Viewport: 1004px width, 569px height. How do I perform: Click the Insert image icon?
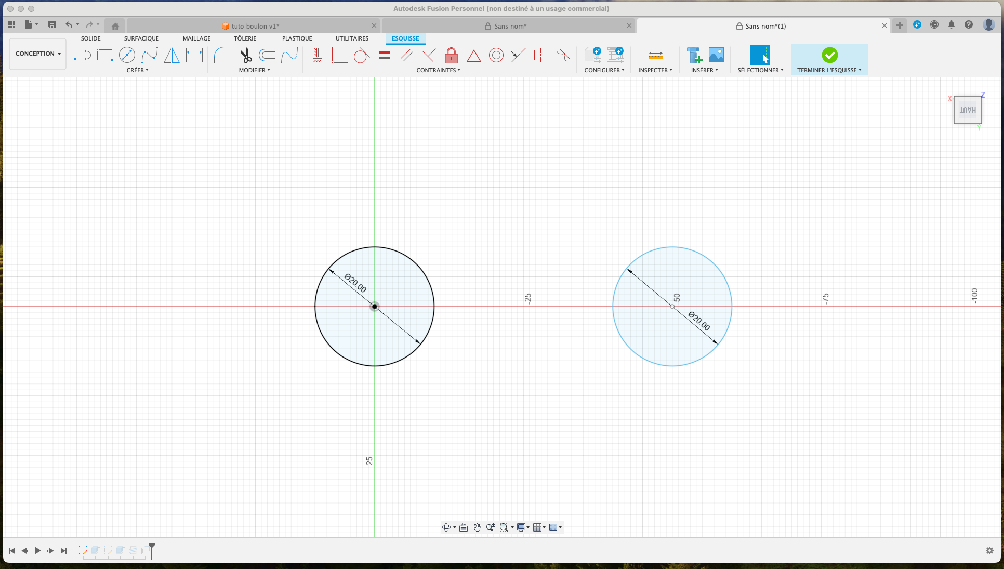coord(716,55)
